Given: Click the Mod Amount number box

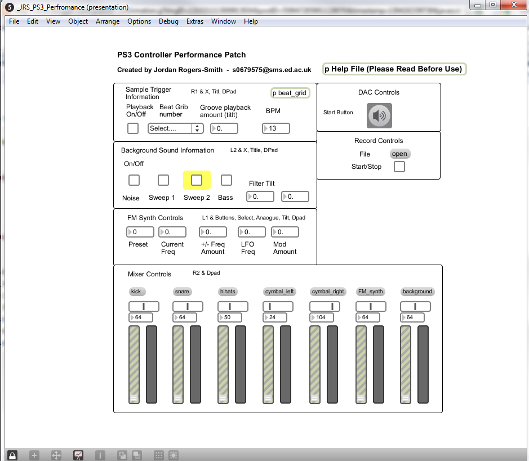Looking at the screenshot, I should tap(285, 232).
